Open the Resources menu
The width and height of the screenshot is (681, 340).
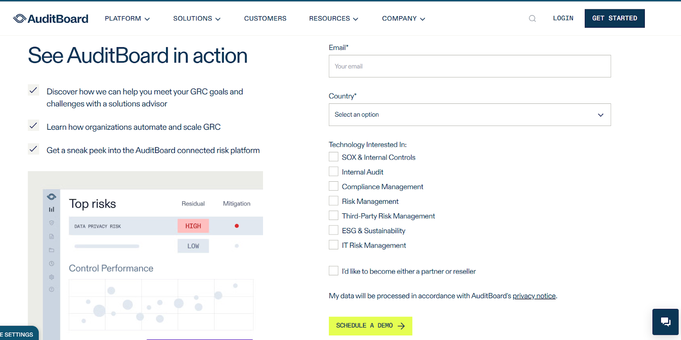click(334, 19)
